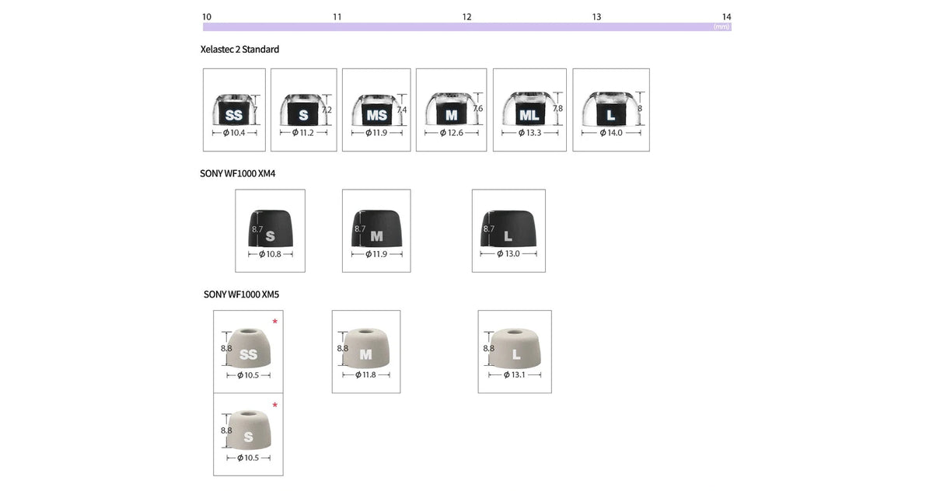Click the "ø10.4" diameter label
This screenshot has height=491, width=933.
pos(233,133)
